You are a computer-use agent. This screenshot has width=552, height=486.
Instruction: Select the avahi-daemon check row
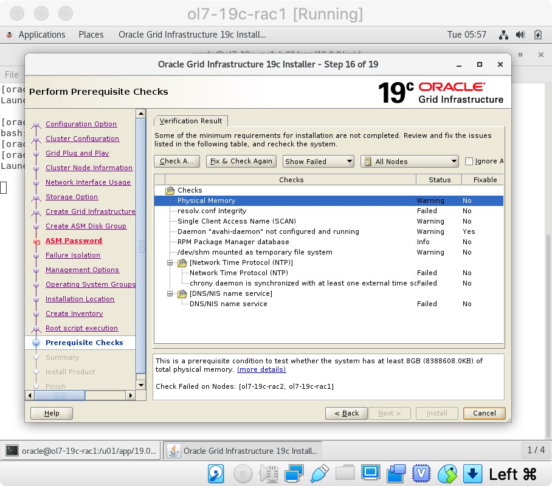(x=328, y=231)
